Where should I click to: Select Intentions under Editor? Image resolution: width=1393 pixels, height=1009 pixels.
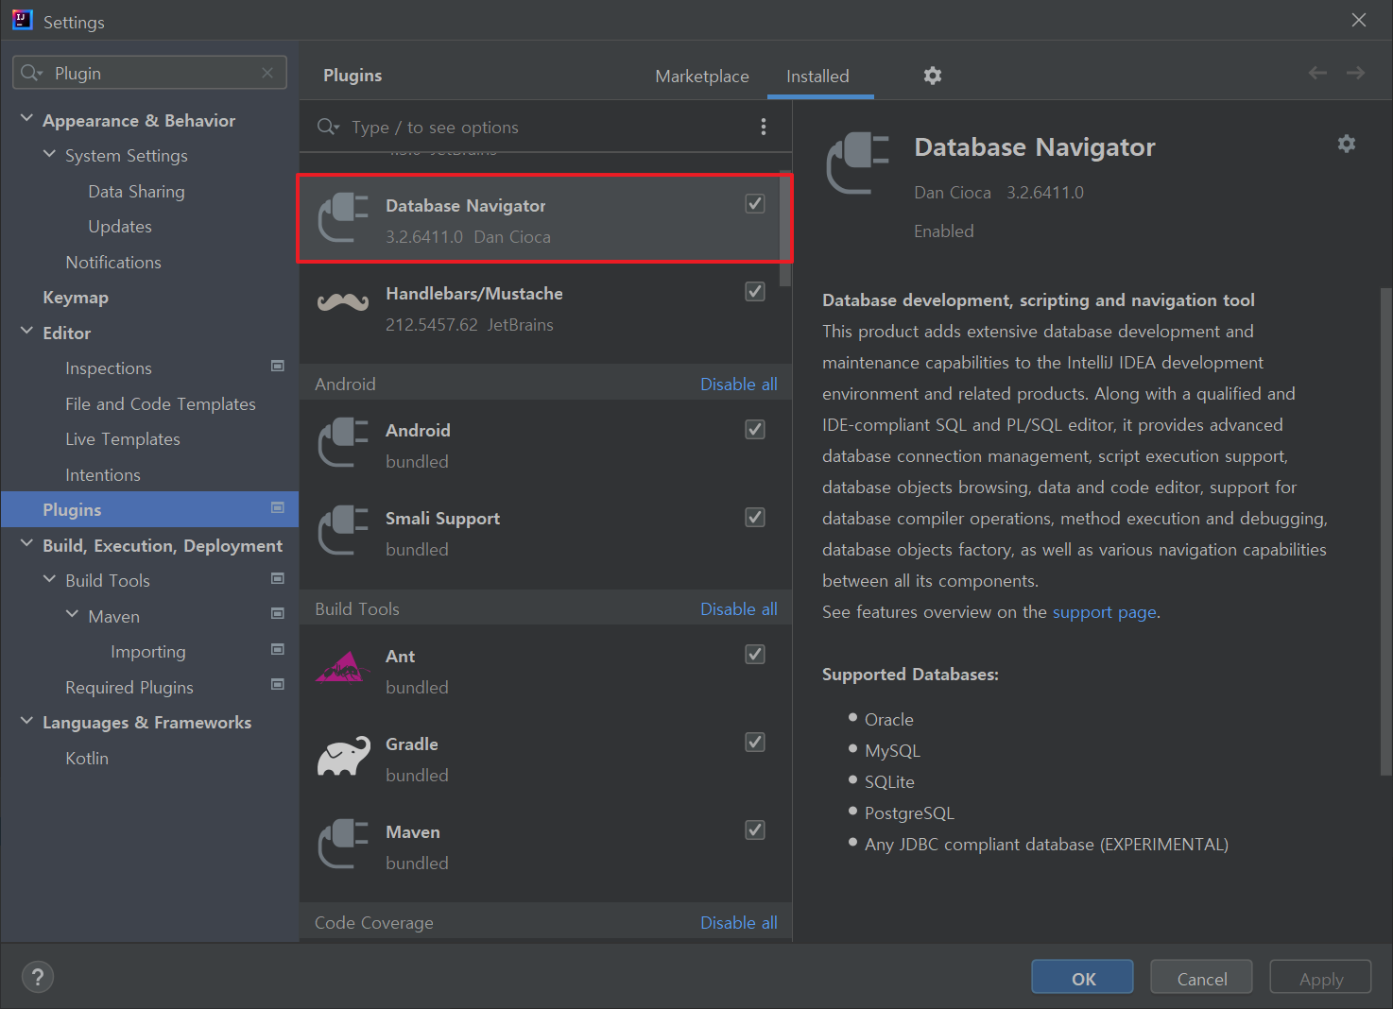click(103, 475)
